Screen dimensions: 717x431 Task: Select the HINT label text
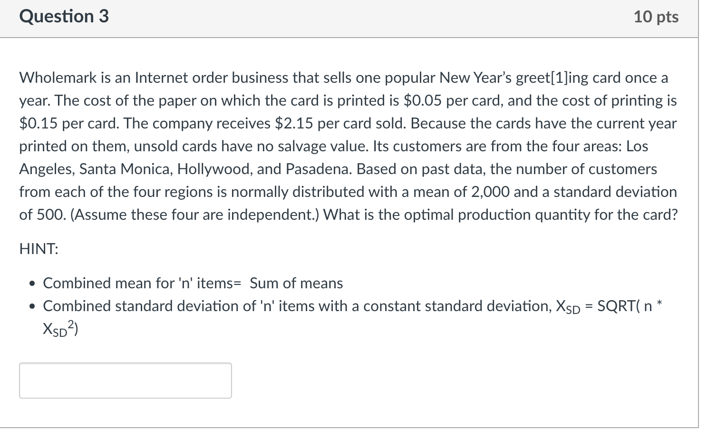pos(38,248)
